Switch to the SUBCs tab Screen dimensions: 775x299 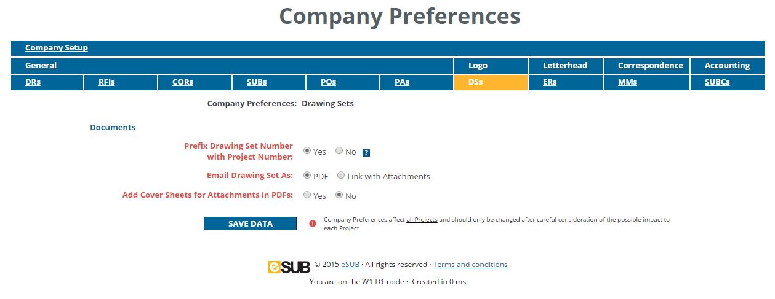click(x=717, y=82)
